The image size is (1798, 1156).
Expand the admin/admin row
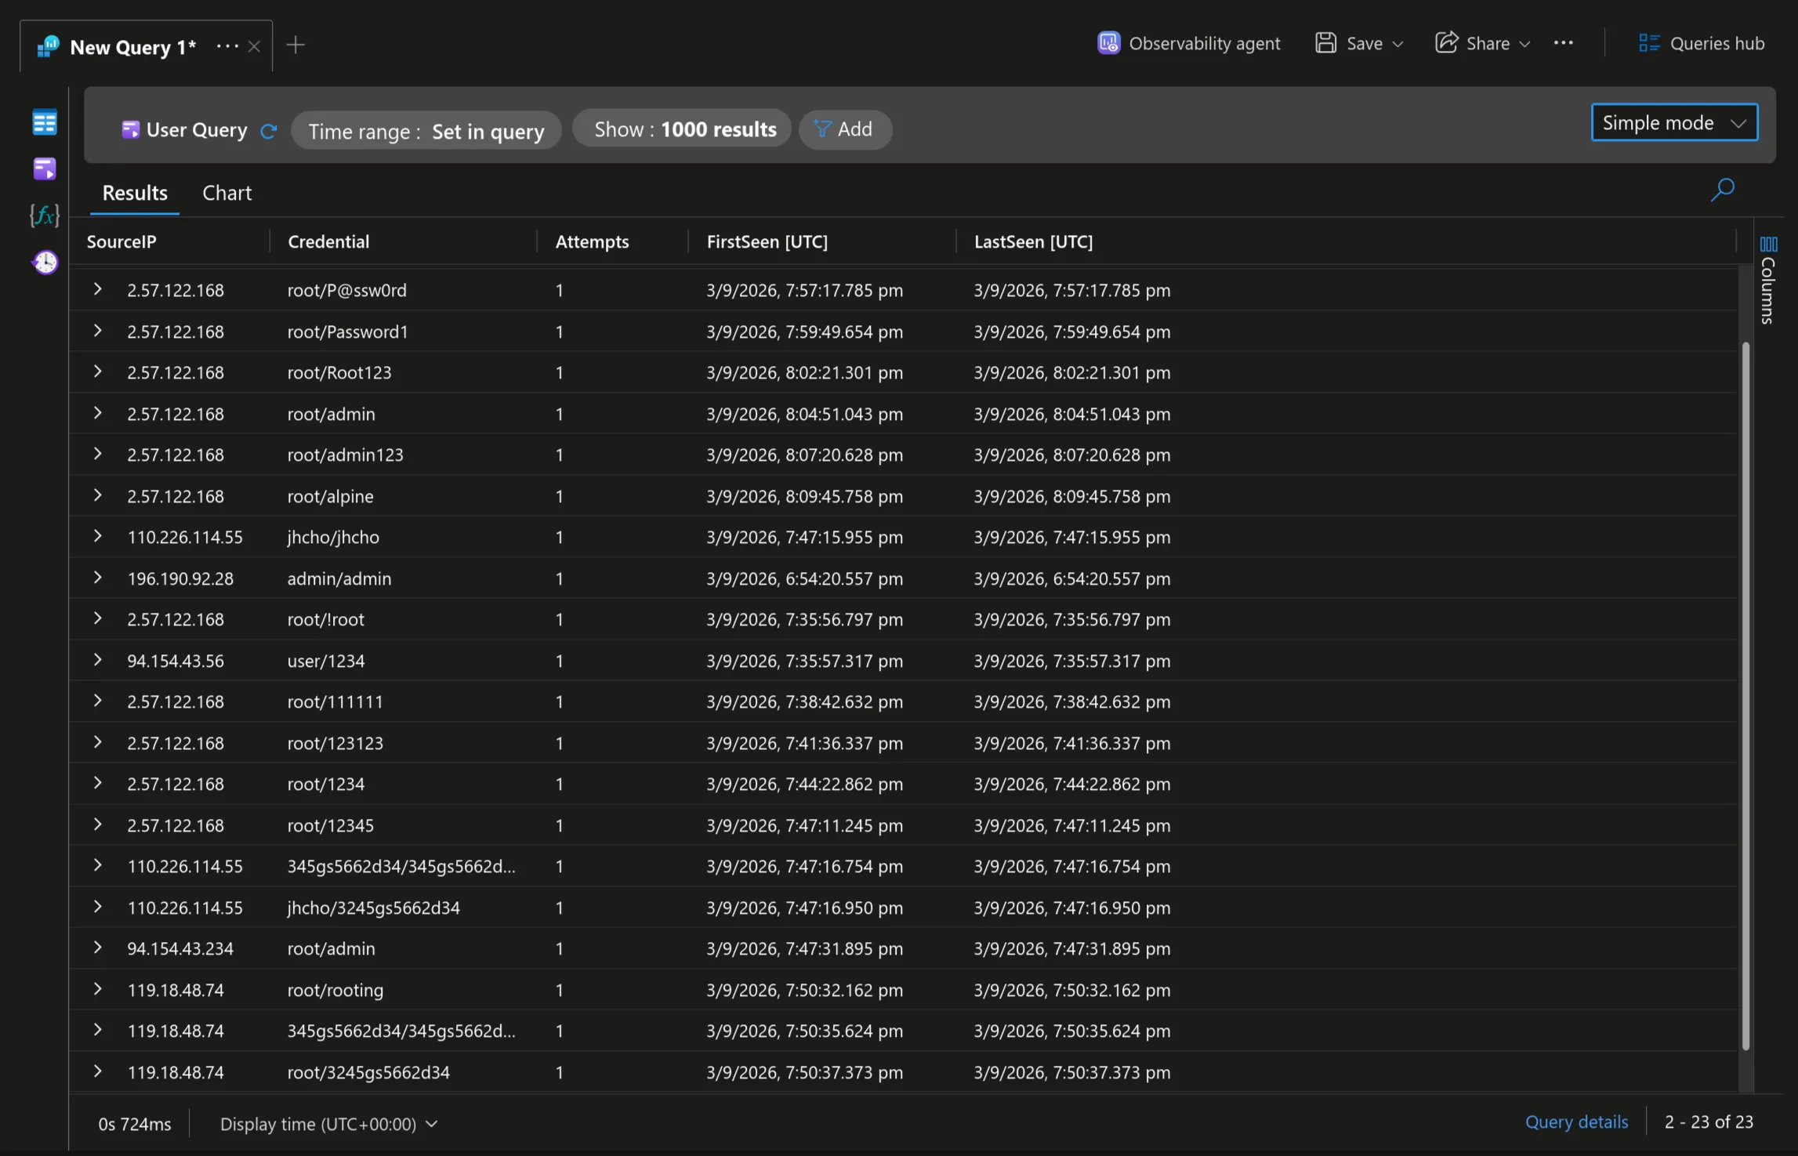pos(97,578)
